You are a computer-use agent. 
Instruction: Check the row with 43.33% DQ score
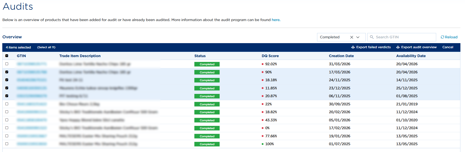(x=7, y=120)
